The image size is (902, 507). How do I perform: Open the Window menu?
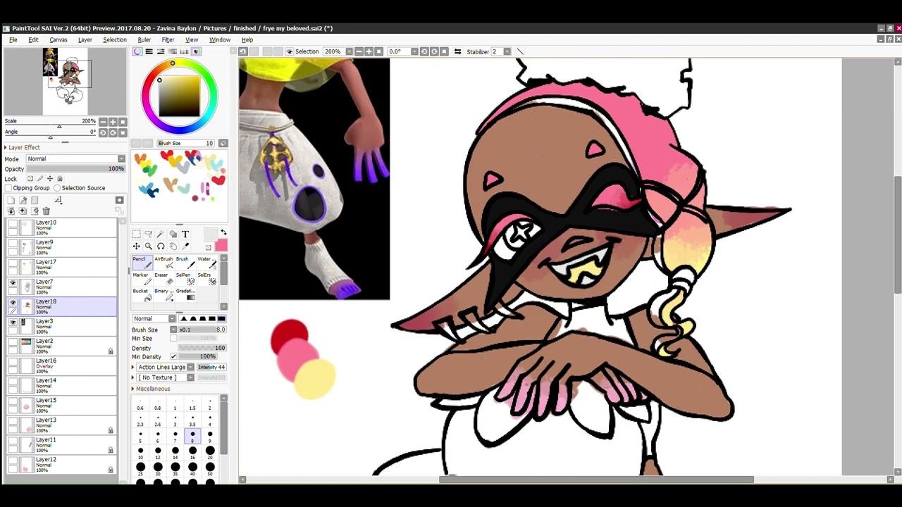[220, 40]
